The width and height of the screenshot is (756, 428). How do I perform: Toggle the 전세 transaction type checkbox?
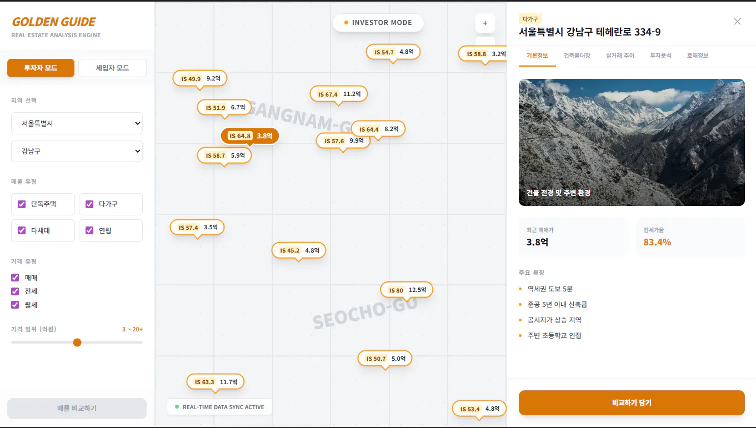tap(14, 291)
